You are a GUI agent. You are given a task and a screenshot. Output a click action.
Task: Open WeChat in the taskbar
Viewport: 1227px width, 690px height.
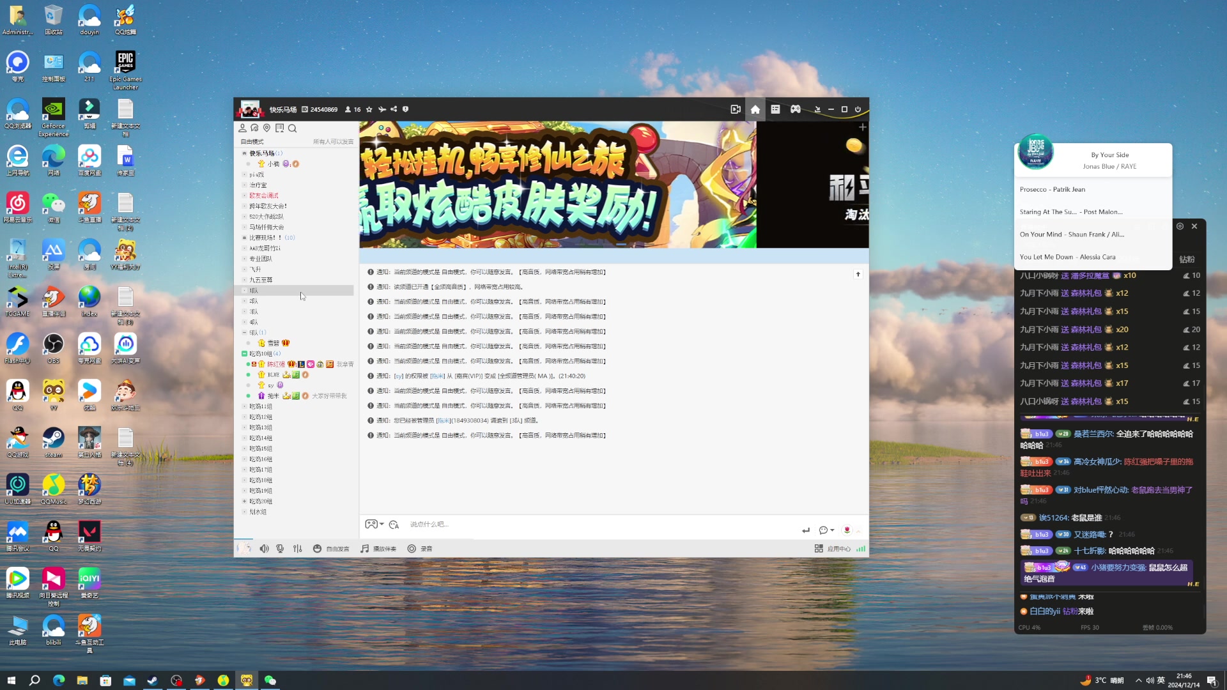tap(270, 680)
